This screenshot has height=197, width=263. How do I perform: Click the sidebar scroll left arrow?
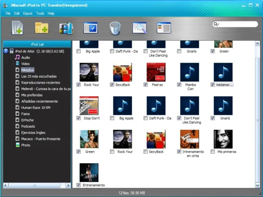pos(6,185)
